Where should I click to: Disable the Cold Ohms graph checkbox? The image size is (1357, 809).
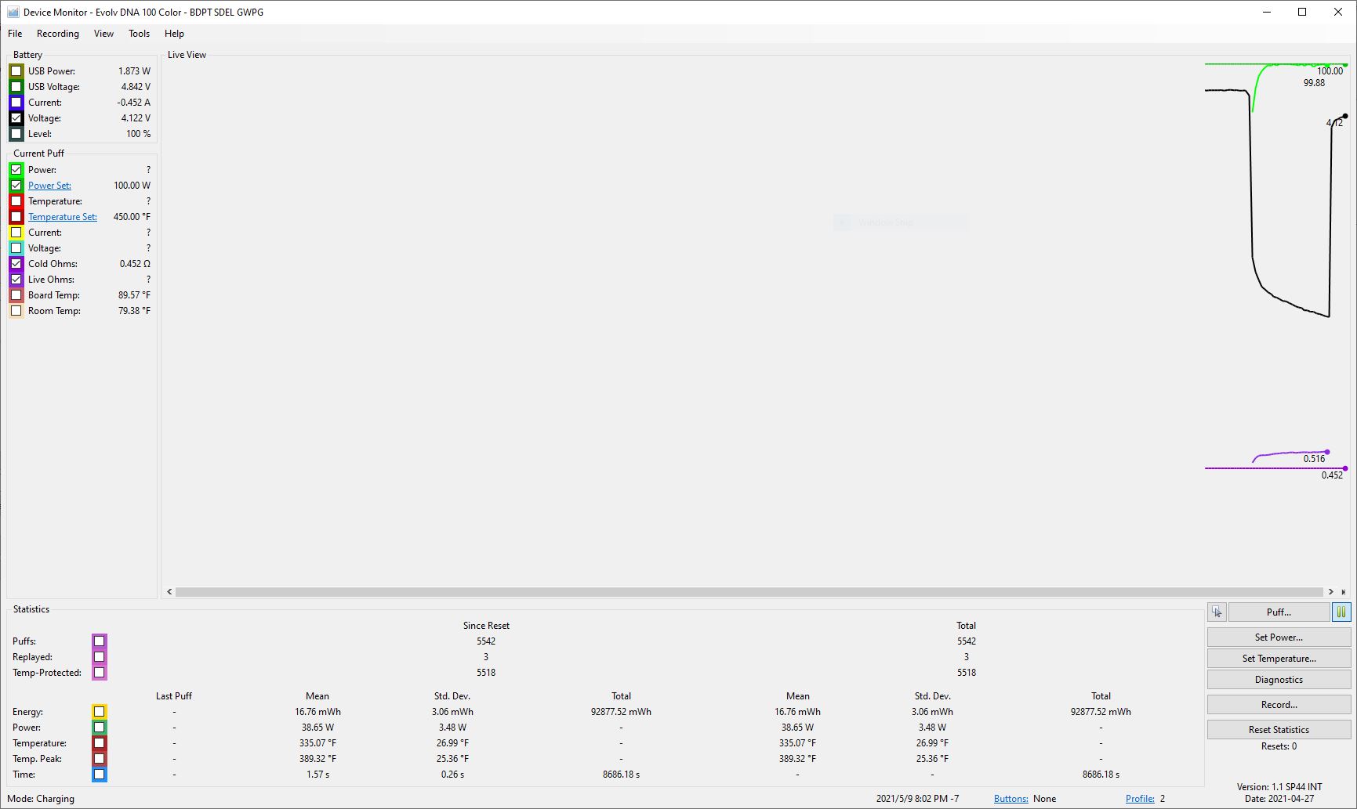point(16,264)
